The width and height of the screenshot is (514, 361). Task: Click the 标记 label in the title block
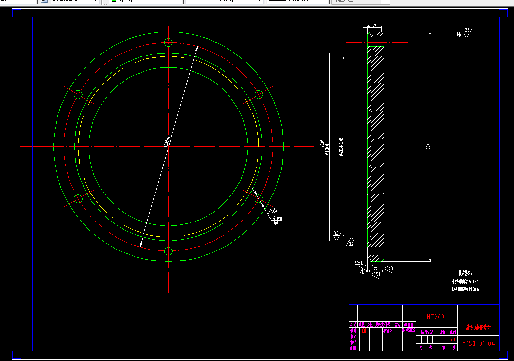point(353,325)
